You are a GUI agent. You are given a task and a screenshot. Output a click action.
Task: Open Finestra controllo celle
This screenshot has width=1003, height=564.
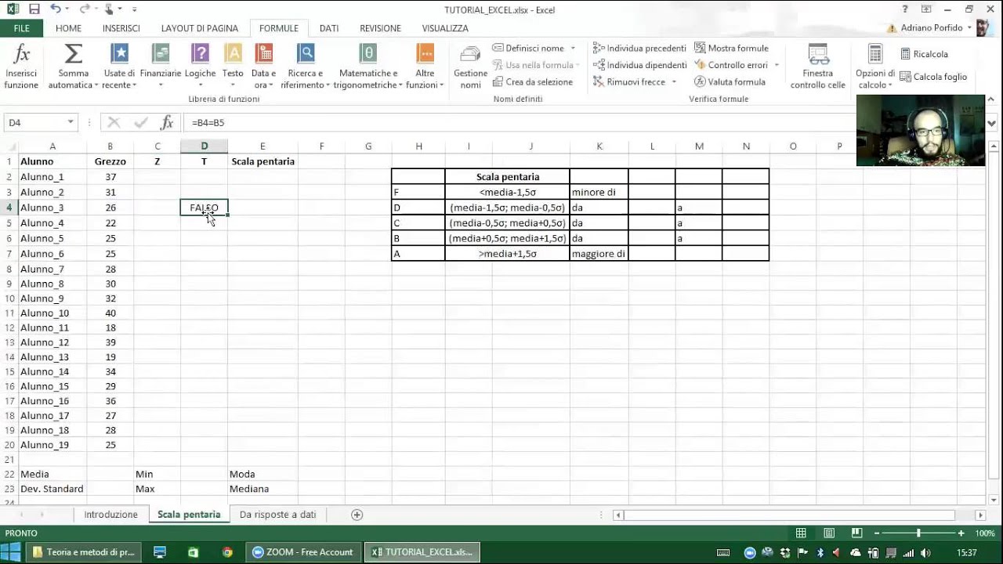[x=818, y=67]
